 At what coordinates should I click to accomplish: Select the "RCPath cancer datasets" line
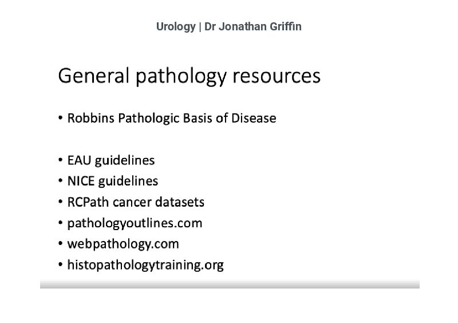click(x=136, y=202)
